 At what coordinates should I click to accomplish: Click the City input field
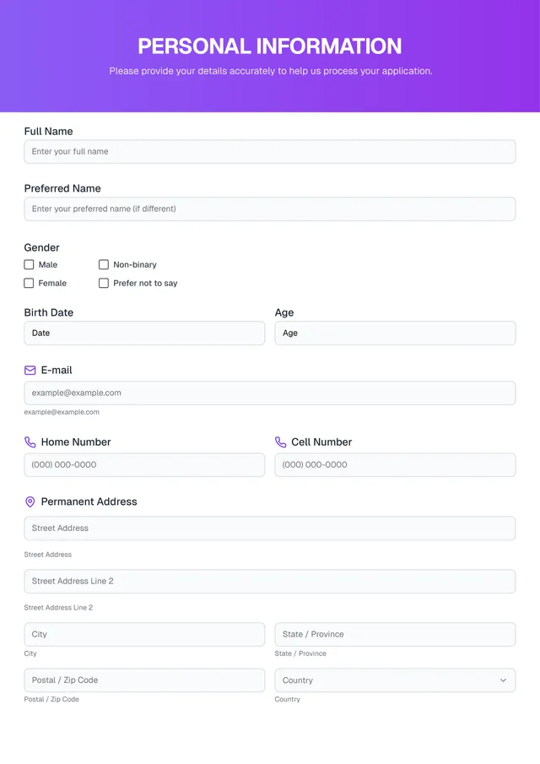144,634
